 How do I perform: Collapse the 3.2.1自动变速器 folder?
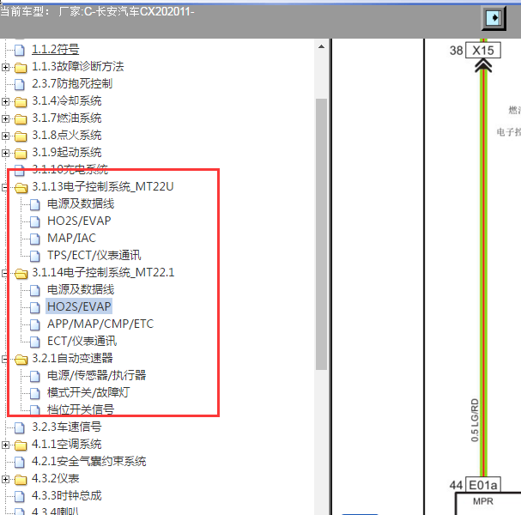coord(5,359)
